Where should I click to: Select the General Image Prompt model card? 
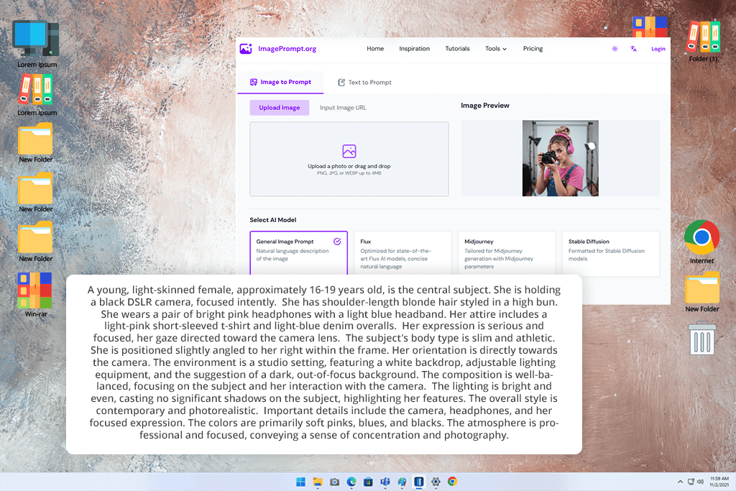pyautogui.click(x=298, y=253)
